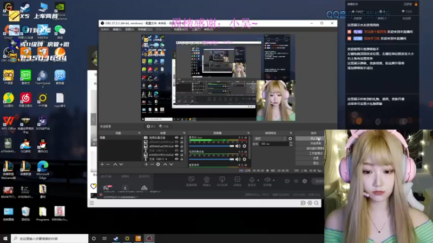Toggle lock on 视频采集设备 source
The height and width of the screenshot is (243, 433).
[x=182, y=138]
